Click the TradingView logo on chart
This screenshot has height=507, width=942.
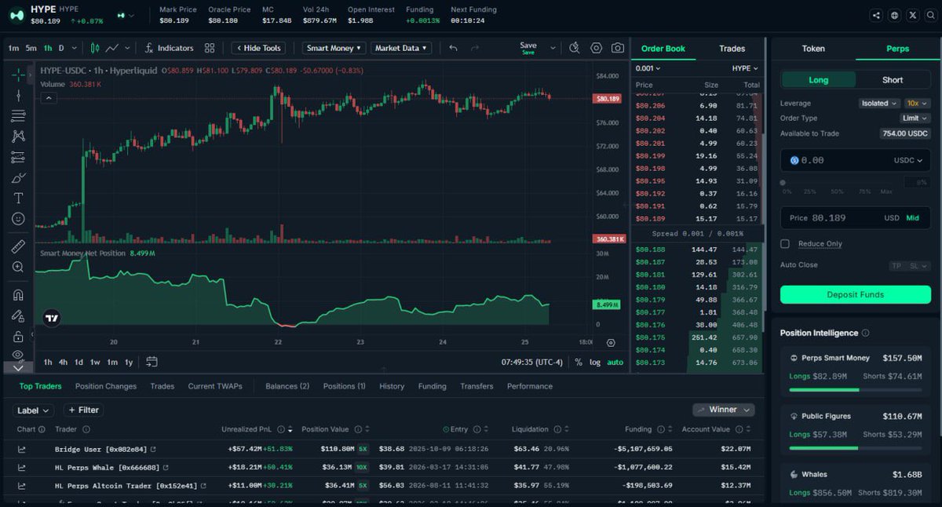(x=51, y=318)
